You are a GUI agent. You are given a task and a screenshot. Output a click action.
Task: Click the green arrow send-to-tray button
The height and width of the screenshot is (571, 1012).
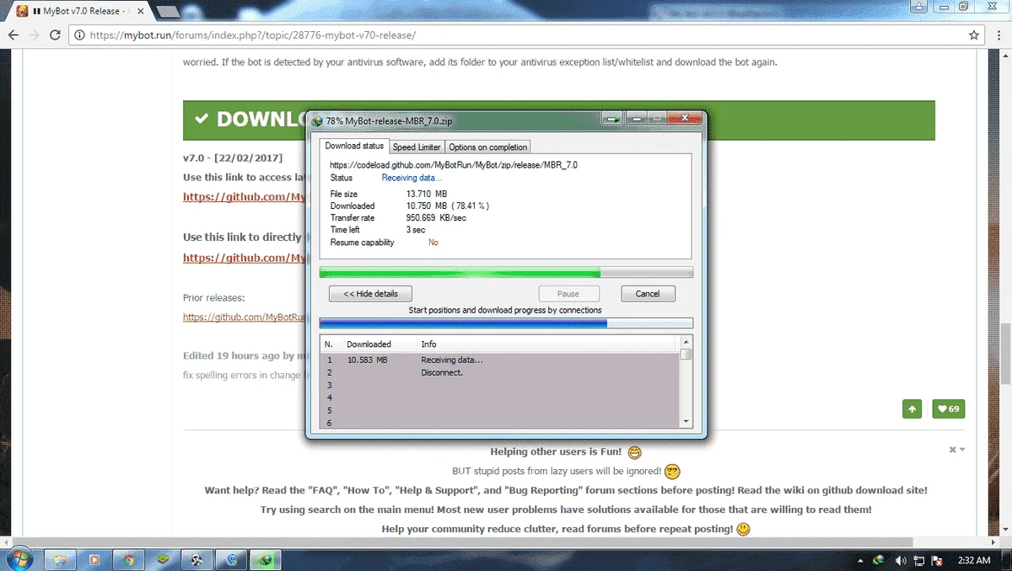pyautogui.click(x=613, y=120)
